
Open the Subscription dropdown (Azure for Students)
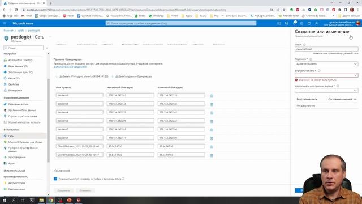click(326, 64)
